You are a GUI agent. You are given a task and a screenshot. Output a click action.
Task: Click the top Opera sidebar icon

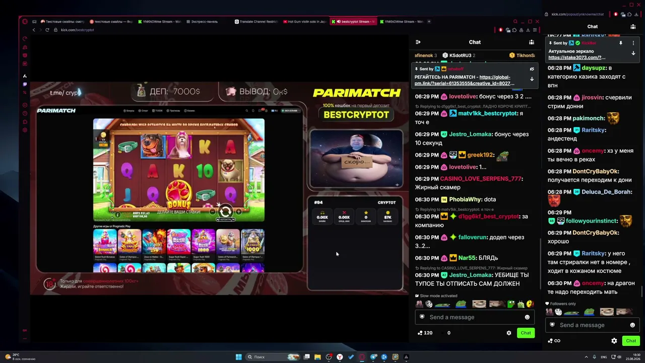[x=25, y=39]
